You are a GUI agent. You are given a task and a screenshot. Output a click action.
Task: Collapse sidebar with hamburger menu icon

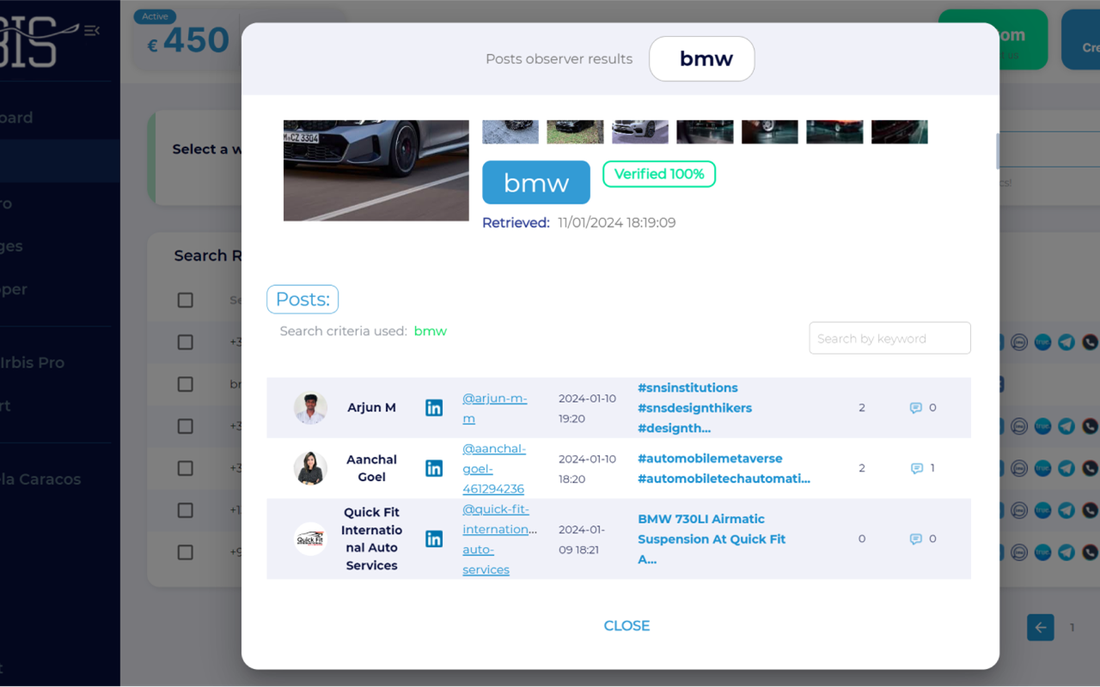click(x=91, y=31)
